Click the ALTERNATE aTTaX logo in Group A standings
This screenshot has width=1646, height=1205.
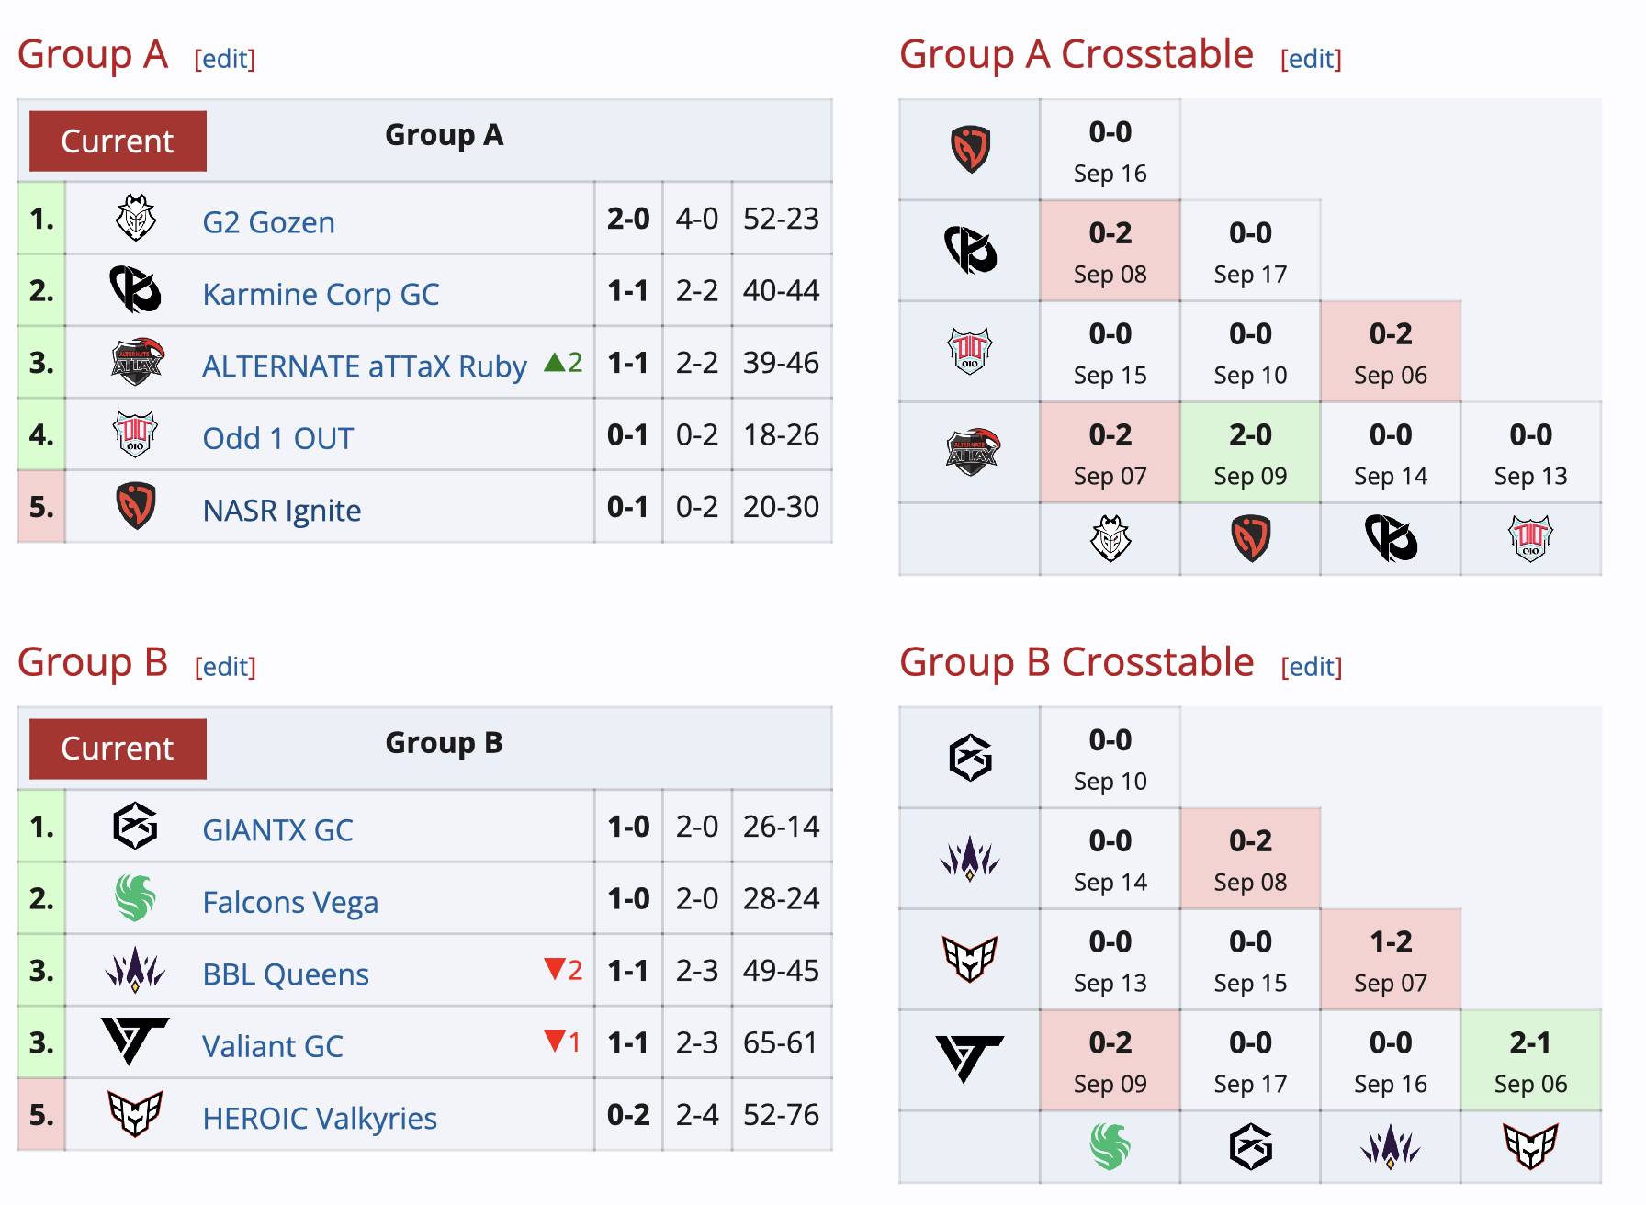coord(137,362)
